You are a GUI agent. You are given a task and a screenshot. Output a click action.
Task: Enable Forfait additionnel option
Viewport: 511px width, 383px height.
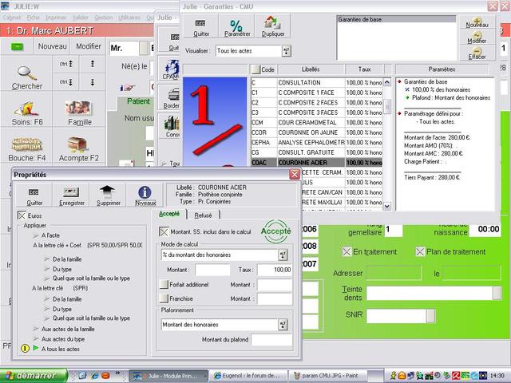(164, 284)
